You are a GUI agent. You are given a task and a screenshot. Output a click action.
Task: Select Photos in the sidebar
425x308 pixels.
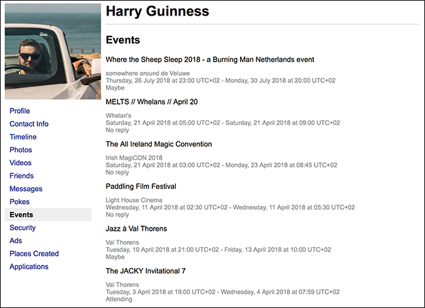(21, 150)
